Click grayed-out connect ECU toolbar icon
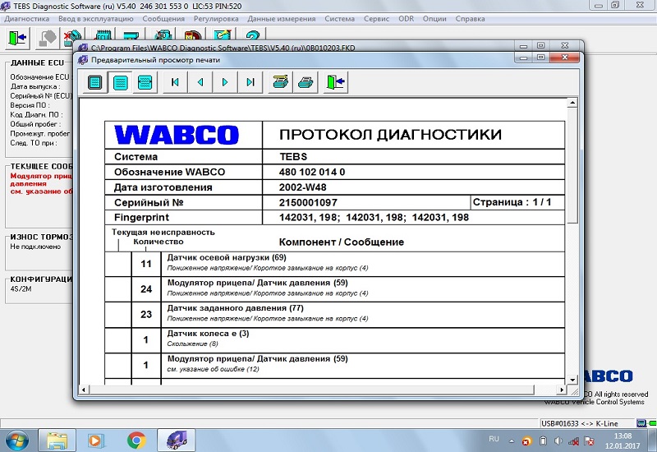Viewport: 657px width, 452px height. tap(48, 38)
